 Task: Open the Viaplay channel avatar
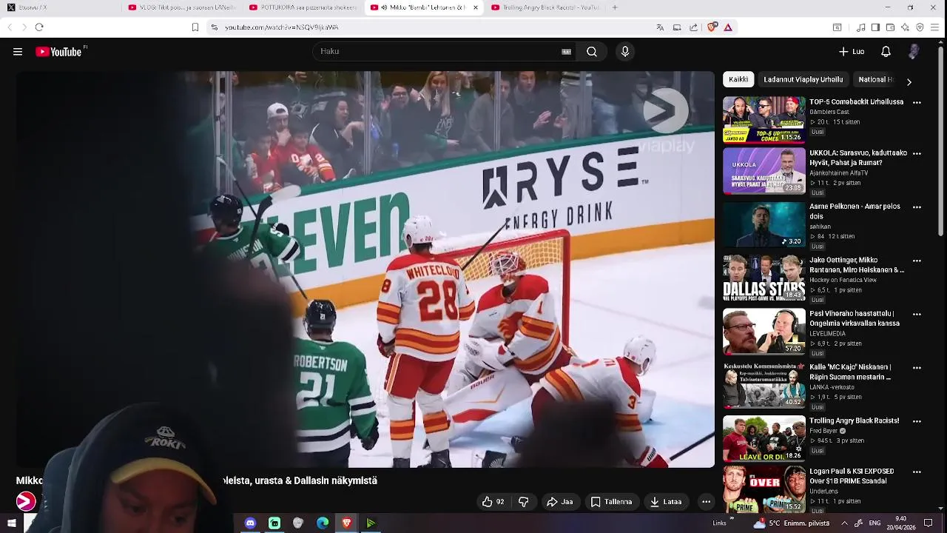26,502
